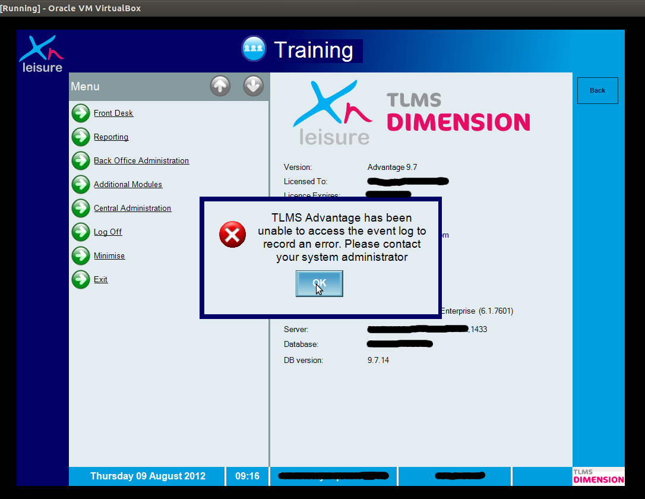Click the 09:16 clock in status bar
The height and width of the screenshot is (499, 645).
click(247, 476)
